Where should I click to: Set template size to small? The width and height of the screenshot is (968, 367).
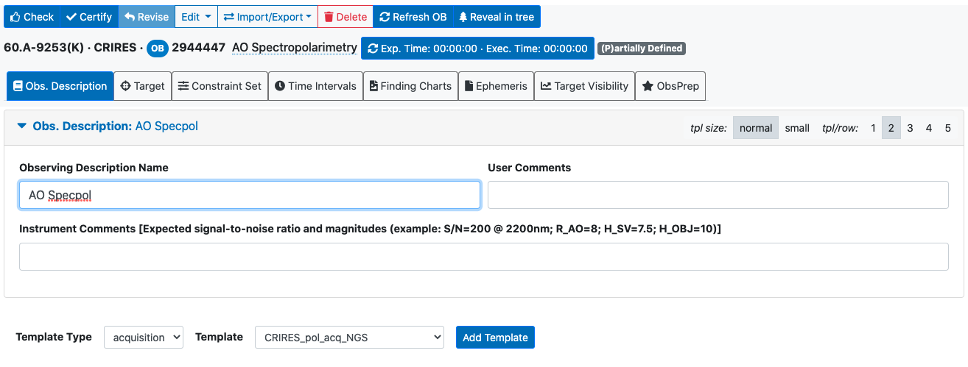pyautogui.click(x=796, y=128)
